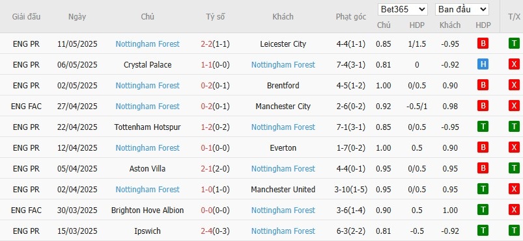Open Nottingham Forest link in the Ipswich row
This screenshot has height=241, width=523.
pos(283,231)
